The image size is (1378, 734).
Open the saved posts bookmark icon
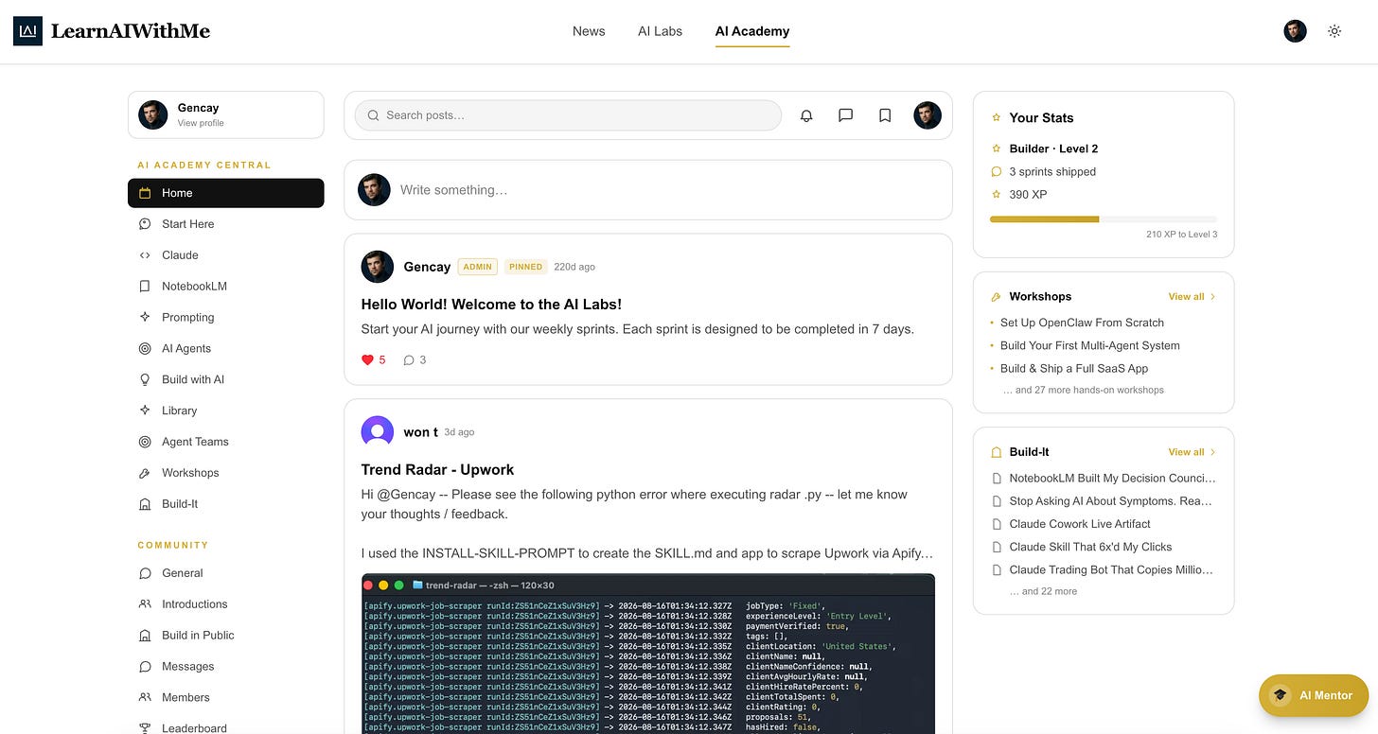[x=885, y=115]
